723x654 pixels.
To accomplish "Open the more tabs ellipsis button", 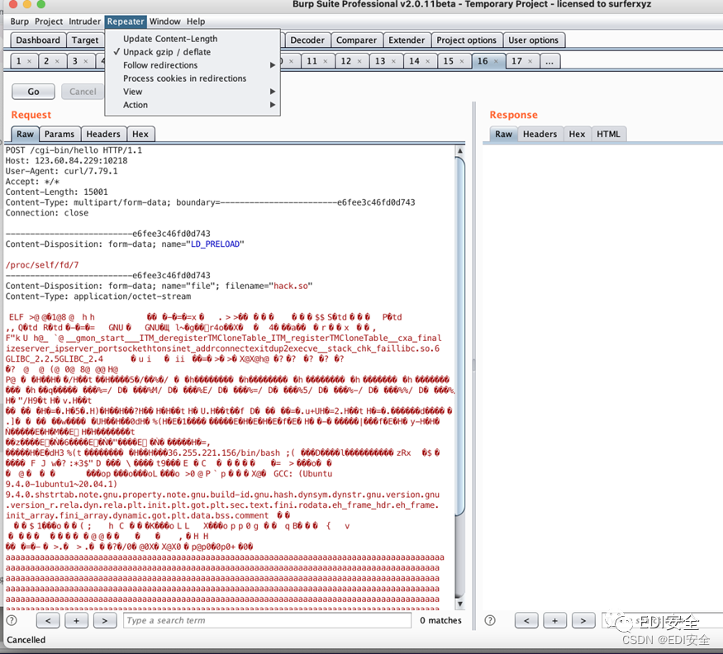I will coord(549,61).
